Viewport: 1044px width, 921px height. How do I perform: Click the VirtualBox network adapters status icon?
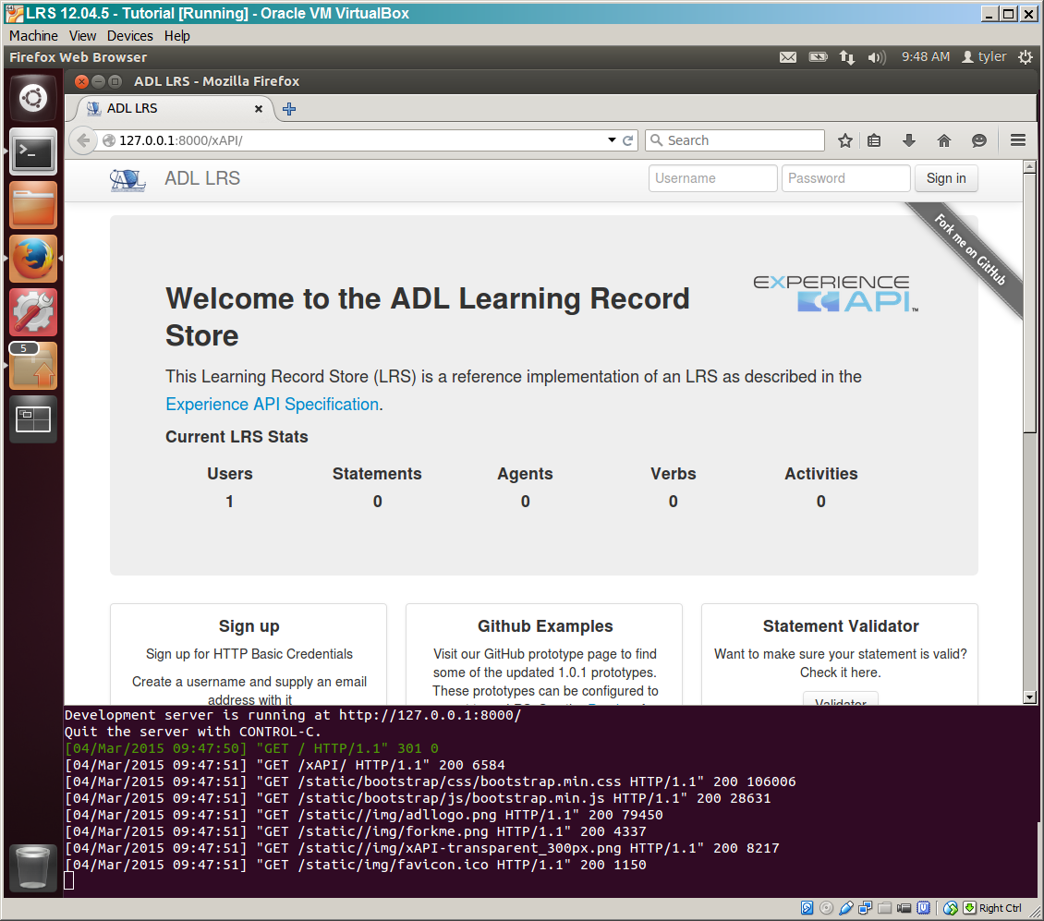pos(866,908)
